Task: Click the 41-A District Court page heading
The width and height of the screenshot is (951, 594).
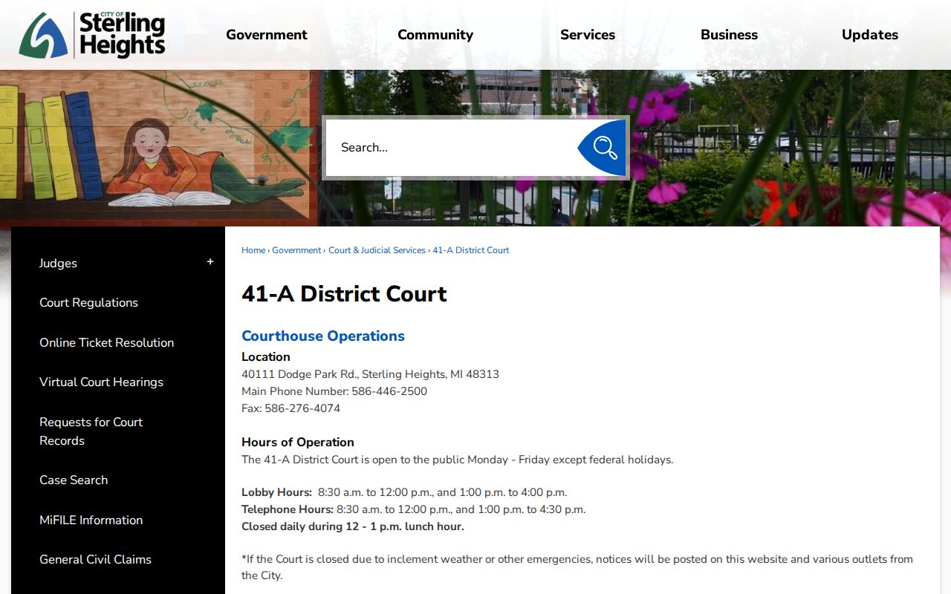Action: pos(344,294)
